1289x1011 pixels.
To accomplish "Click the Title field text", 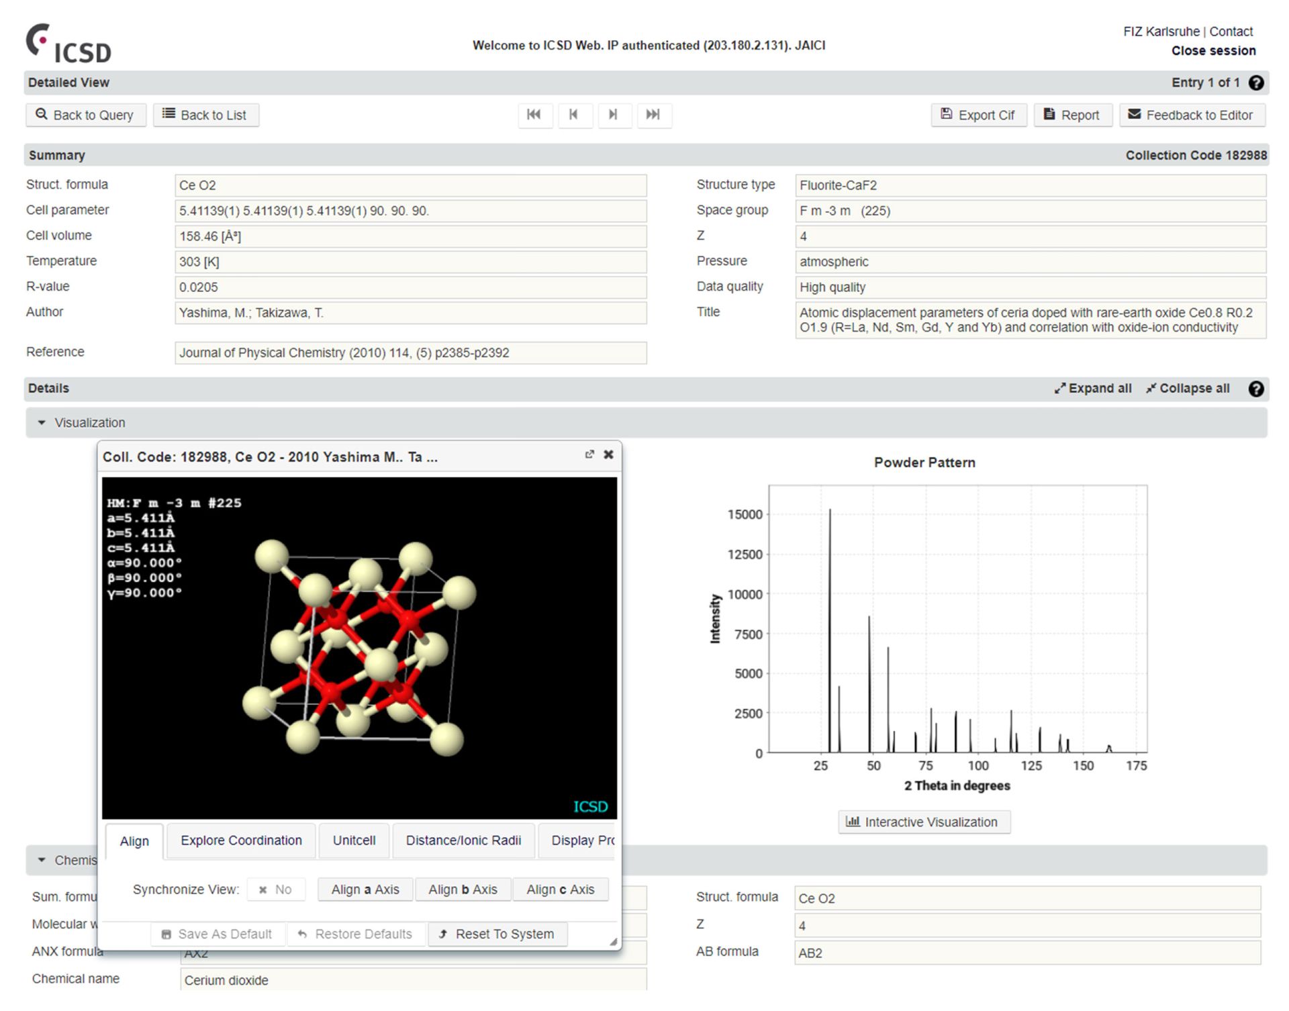I will coord(1031,320).
